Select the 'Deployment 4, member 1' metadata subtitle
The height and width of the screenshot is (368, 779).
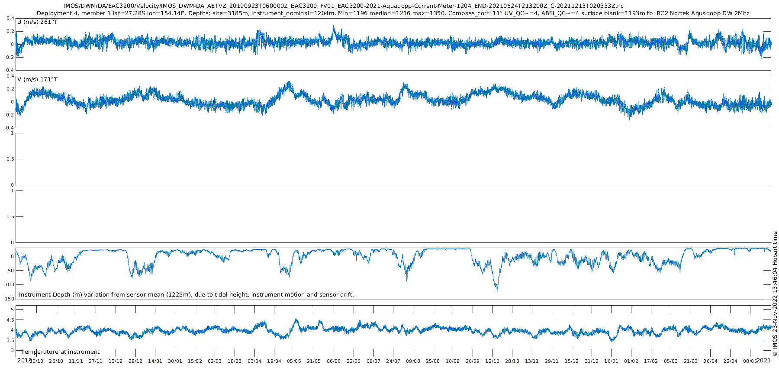(393, 13)
